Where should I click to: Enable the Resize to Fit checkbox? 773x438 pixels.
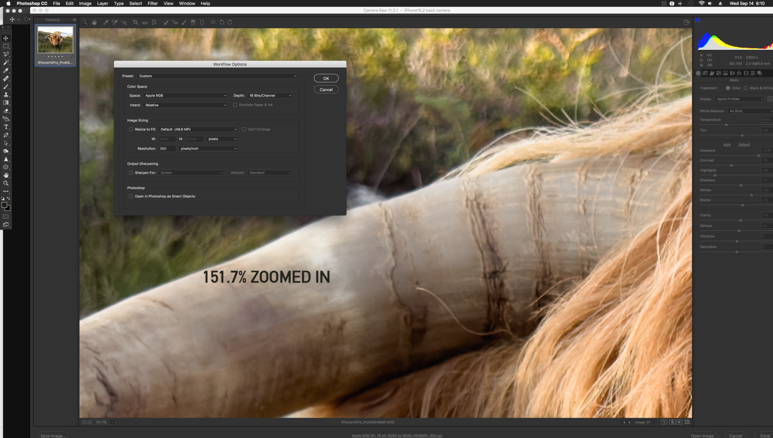click(x=131, y=129)
